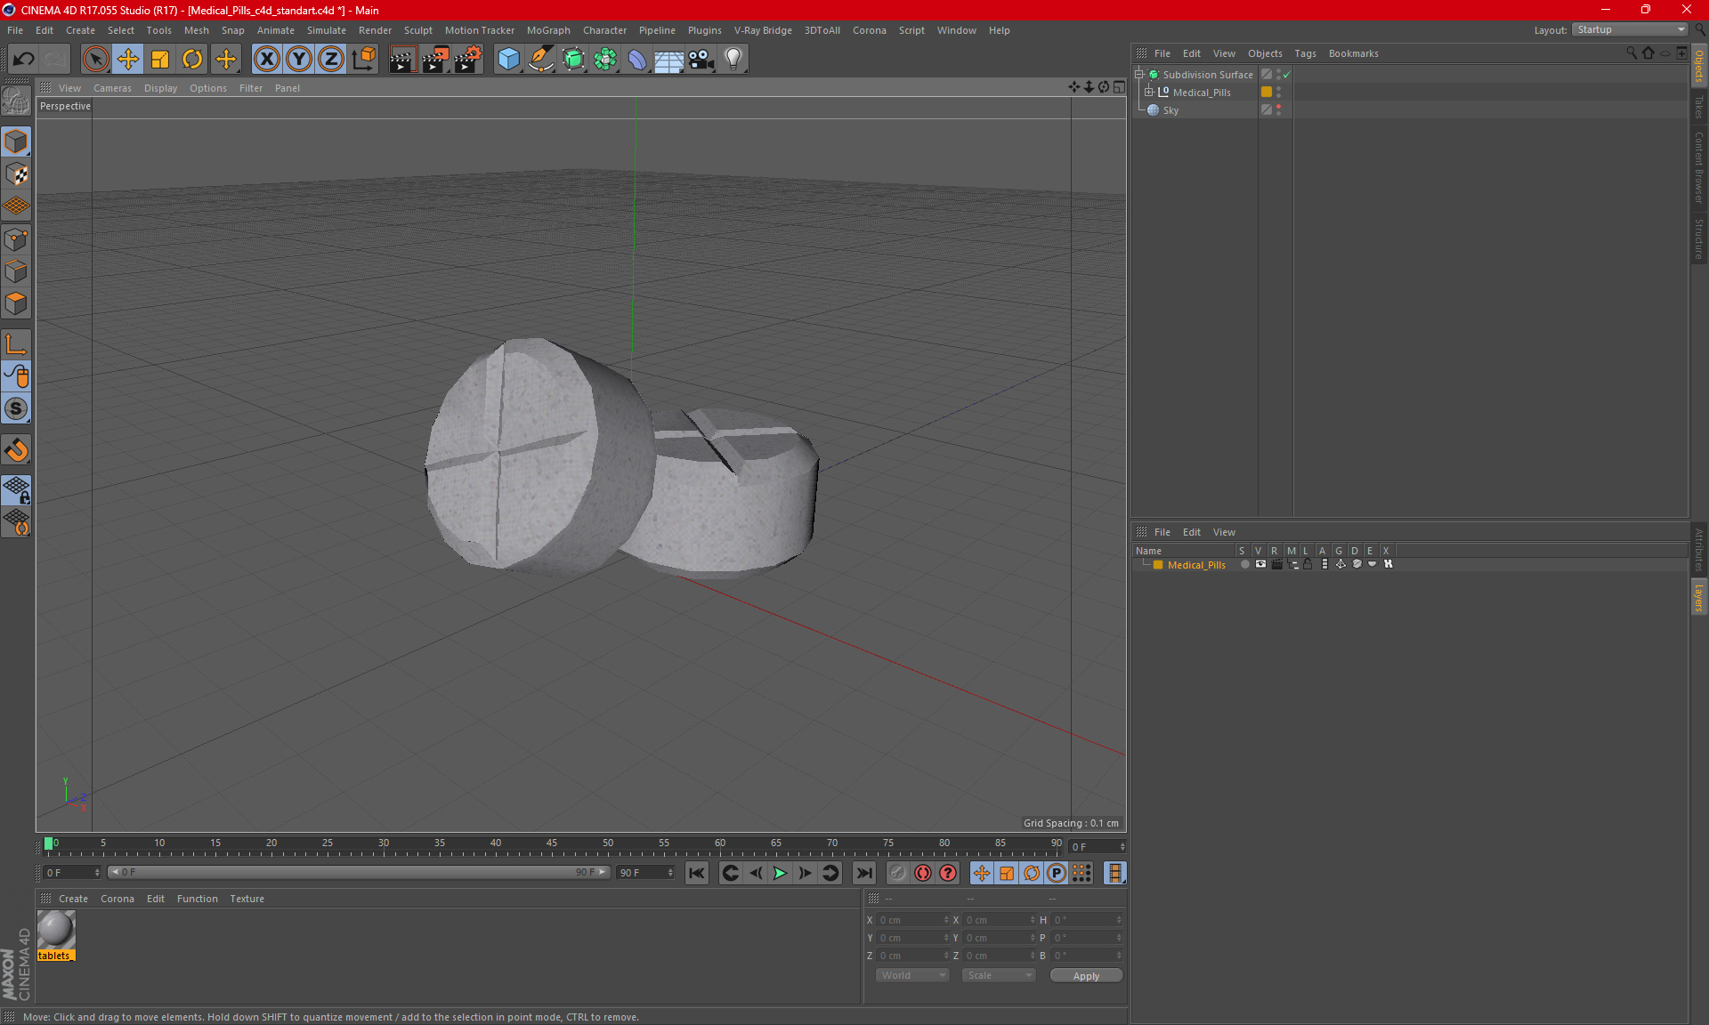The width and height of the screenshot is (1709, 1025).
Task: Click the end frame 90 F stepper
Action: pos(670,873)
